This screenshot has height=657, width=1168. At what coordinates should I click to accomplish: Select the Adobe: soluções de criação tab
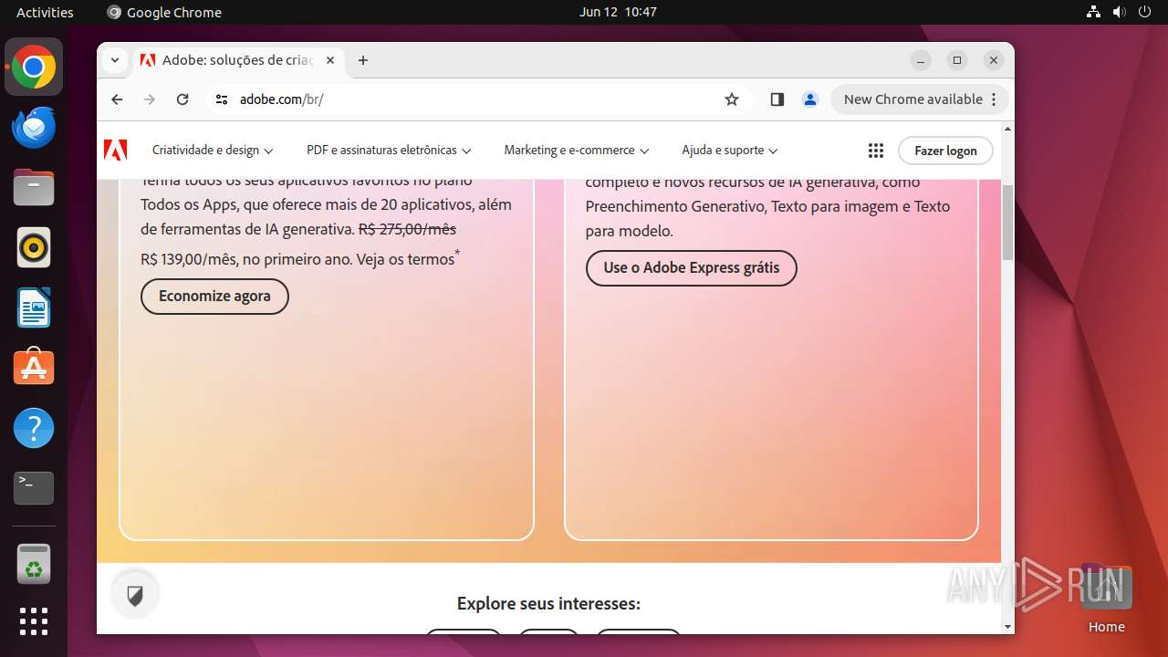pos(237,60)
